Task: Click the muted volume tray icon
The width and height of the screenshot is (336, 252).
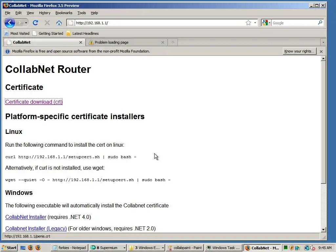Action: (312, 248)
